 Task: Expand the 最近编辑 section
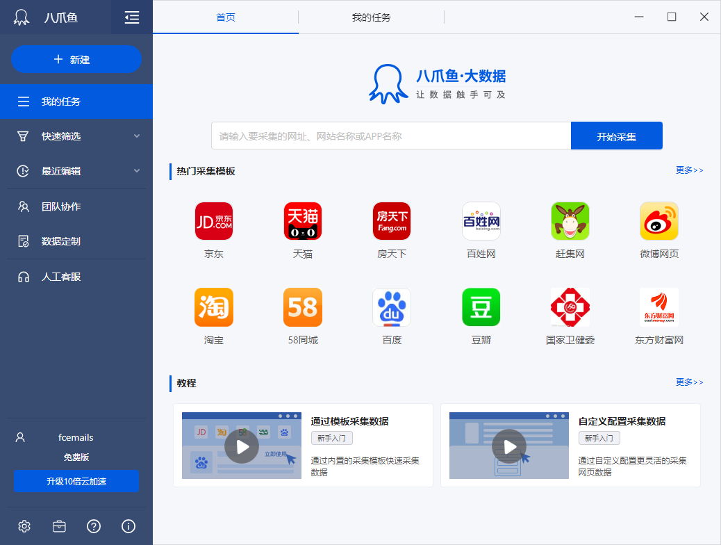tap(137, 171)
